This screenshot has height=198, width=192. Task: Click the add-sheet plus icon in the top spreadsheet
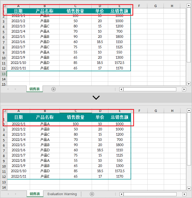pos(54,89)
